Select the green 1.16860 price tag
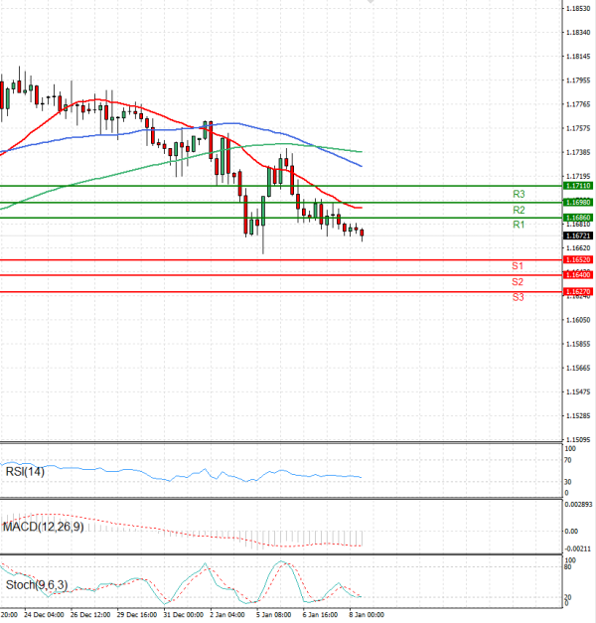596x623 pixels. coord(577,217)
